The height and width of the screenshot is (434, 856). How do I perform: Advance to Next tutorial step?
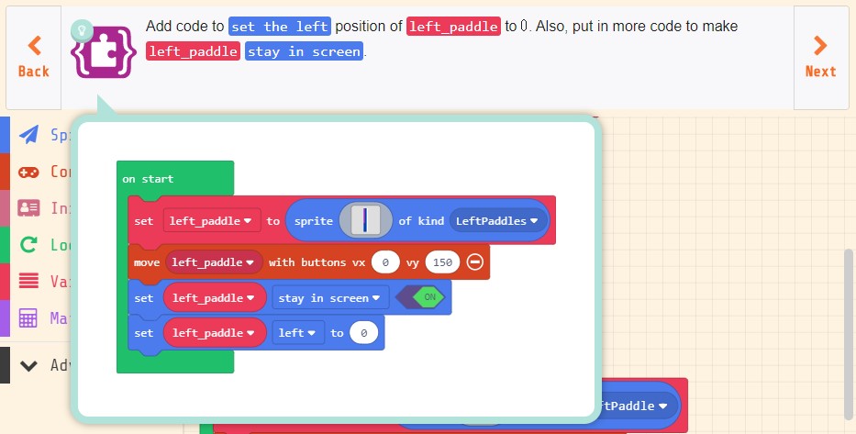point(820,57)
